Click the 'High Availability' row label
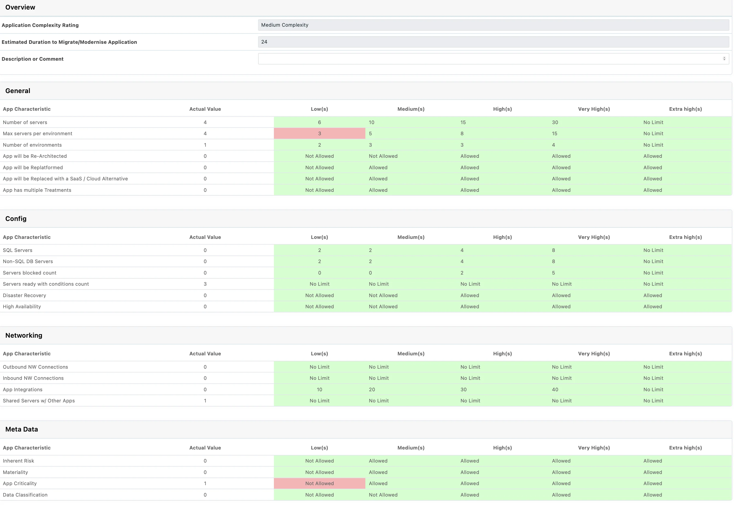Screen dimensions: 734x505 tap(22, 307)
